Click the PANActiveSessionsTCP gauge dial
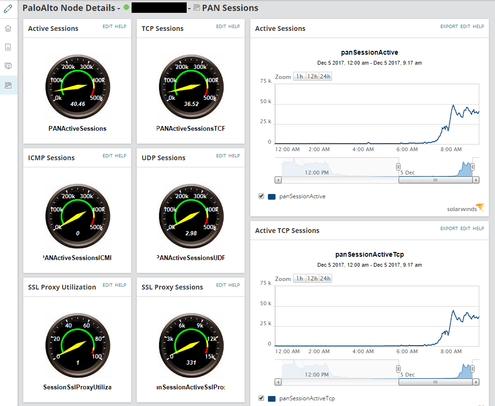Image resolution: width=495 pixels, height=406 pixels. [x=191, y=87]
